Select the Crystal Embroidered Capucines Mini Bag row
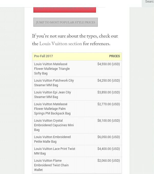This screenshot has width=154, height=174. (77, 125)
